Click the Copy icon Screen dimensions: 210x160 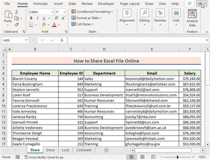coord(16,18)
